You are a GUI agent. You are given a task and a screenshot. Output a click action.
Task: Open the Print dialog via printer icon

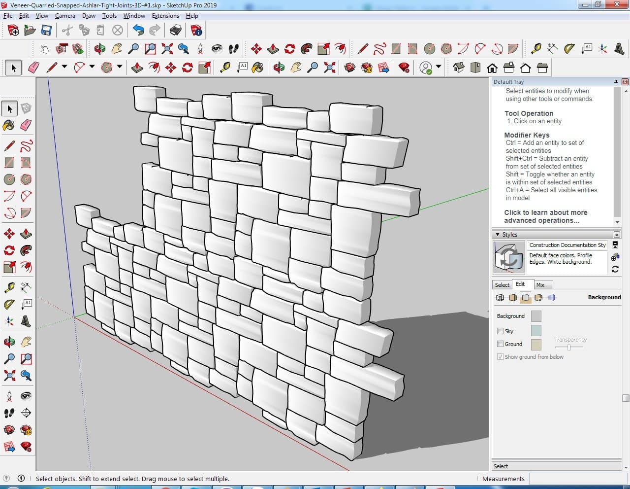[x=176, y=31]
